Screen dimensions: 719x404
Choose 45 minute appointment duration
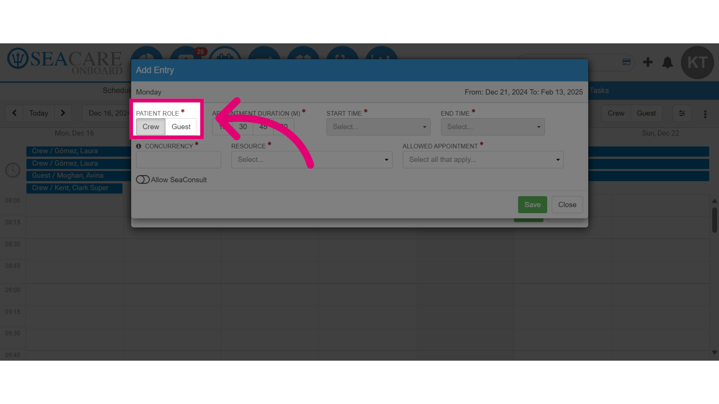[x=263, y=127]
